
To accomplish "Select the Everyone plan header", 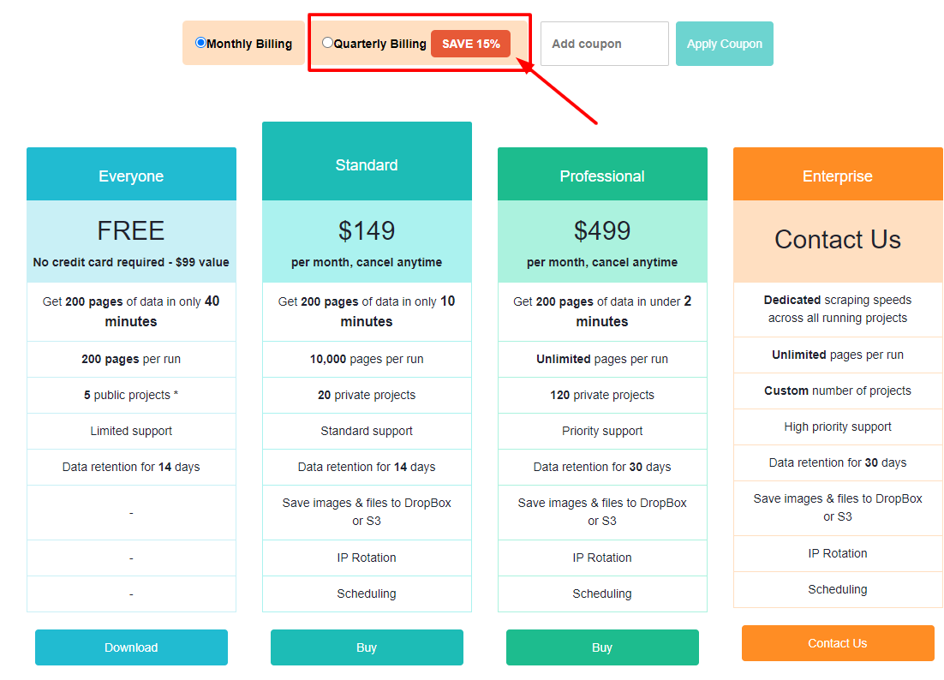I will [131, 174].
